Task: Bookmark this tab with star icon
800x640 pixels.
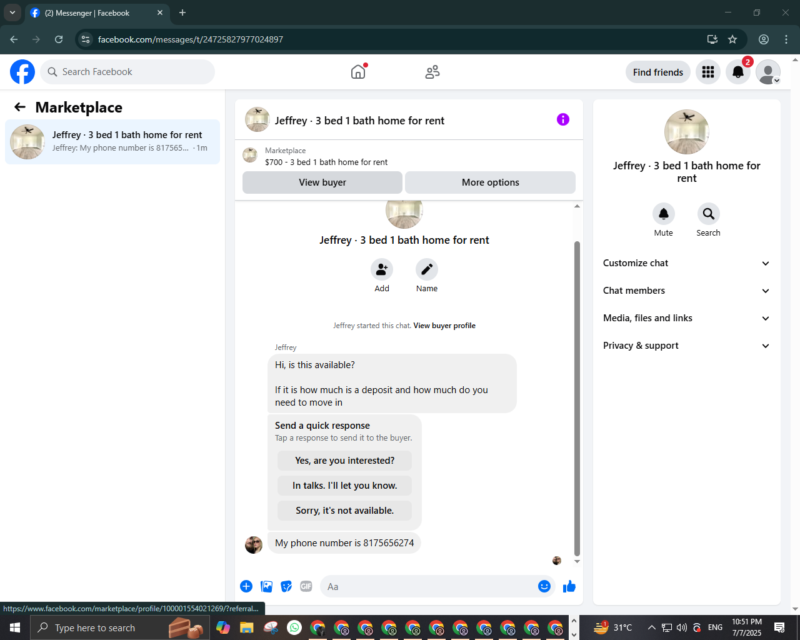Action: [x=732, y=39]
